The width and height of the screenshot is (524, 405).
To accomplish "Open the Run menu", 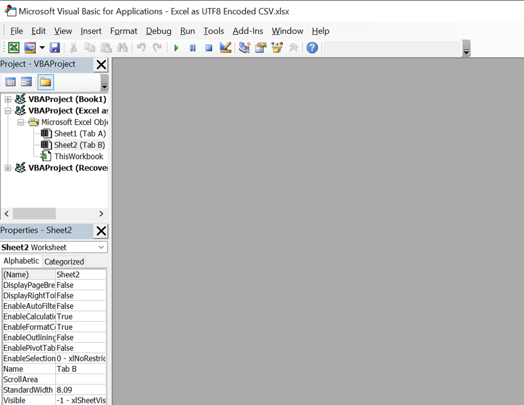I will (188, 31).
